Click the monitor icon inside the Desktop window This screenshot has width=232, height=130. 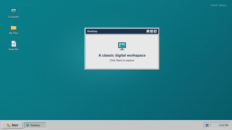coord(122,46)
